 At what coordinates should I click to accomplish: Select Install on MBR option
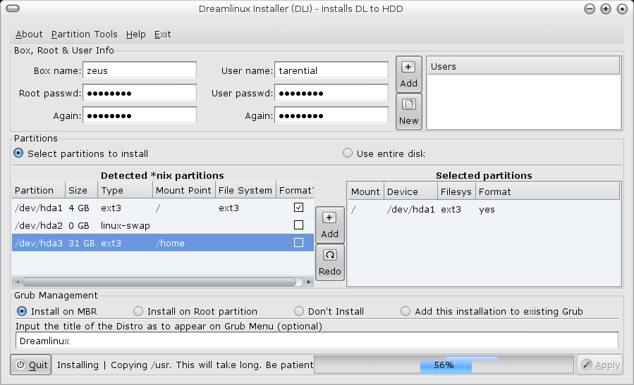[x=21, y=311]
